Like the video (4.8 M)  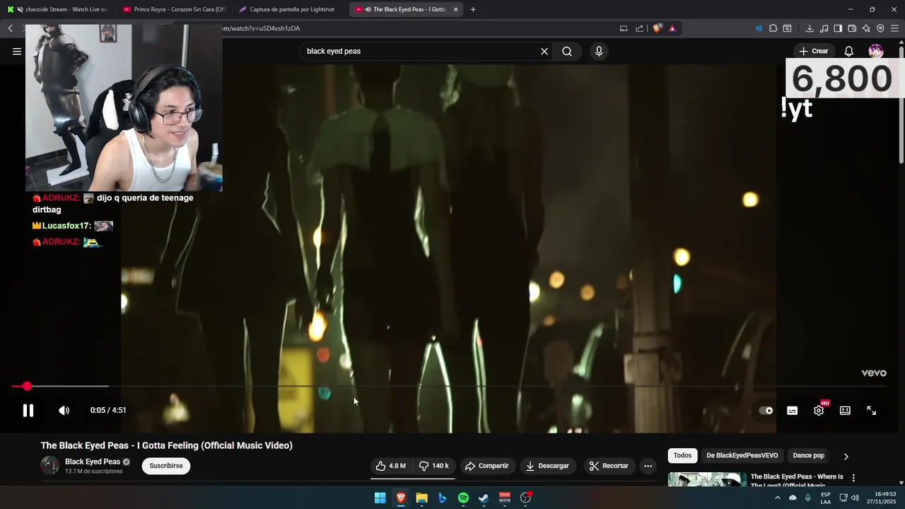pos(391,466)
